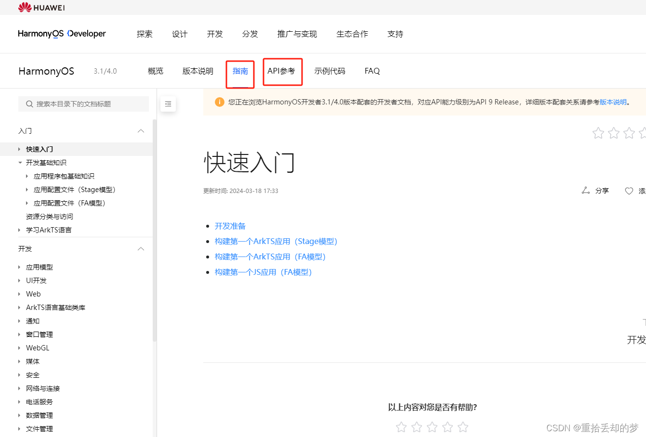Open the 开发准备 link

pyautogui.click(x=230, y=226)
